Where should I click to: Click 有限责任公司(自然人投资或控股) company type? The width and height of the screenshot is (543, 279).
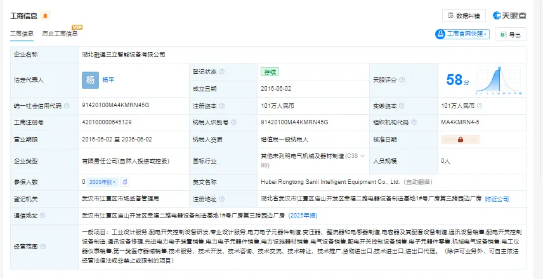coord(126,161)
